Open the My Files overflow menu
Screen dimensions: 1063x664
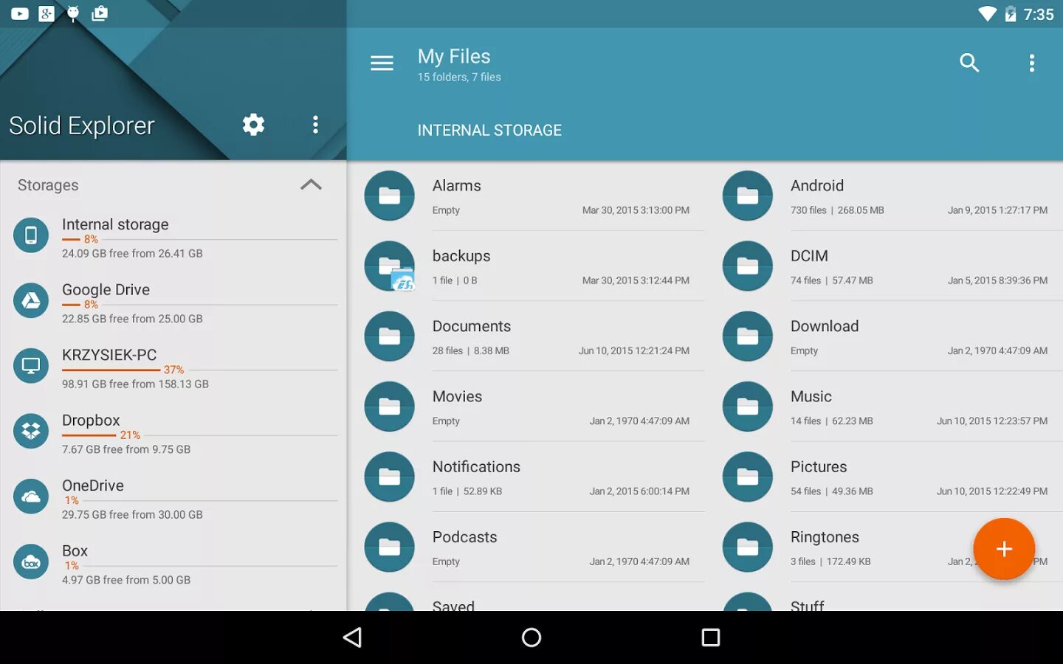point(1032,63)
